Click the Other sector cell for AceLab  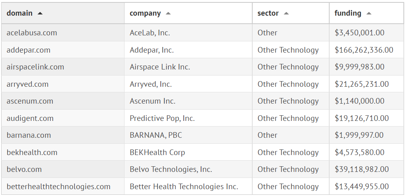(x=268, y=33)
